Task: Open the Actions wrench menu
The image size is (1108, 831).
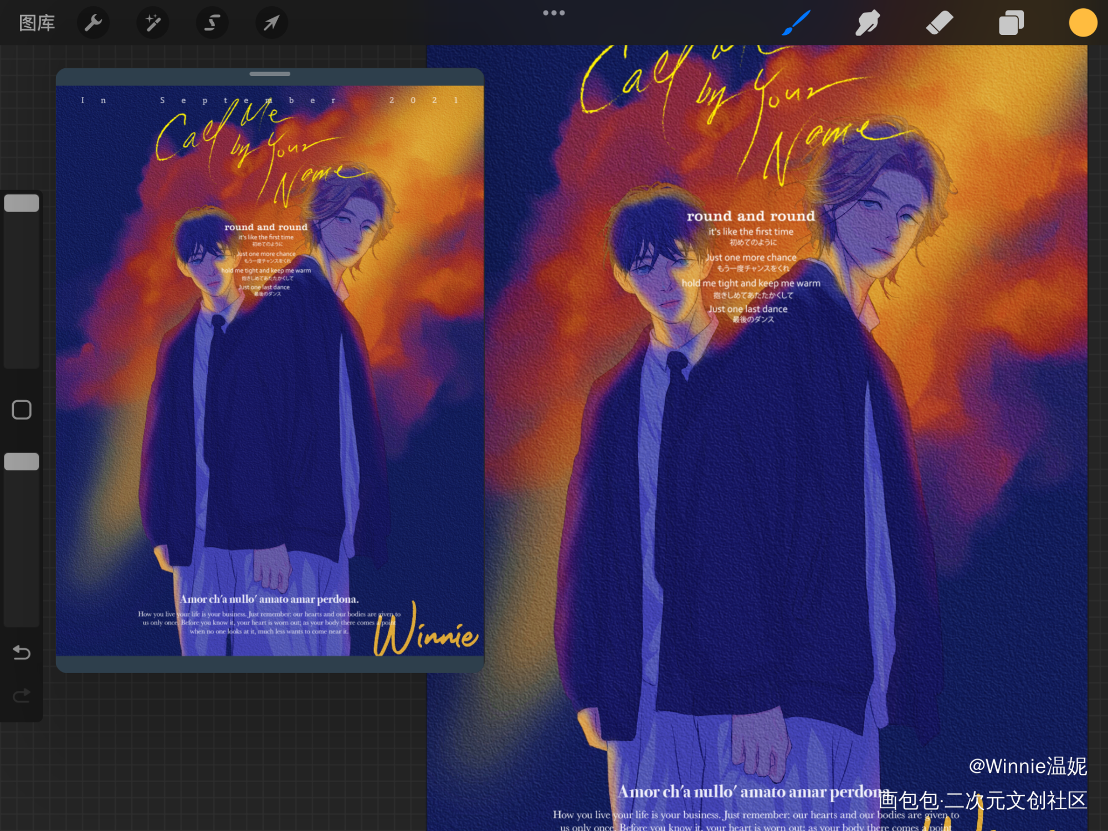Action: coord(93,23)
